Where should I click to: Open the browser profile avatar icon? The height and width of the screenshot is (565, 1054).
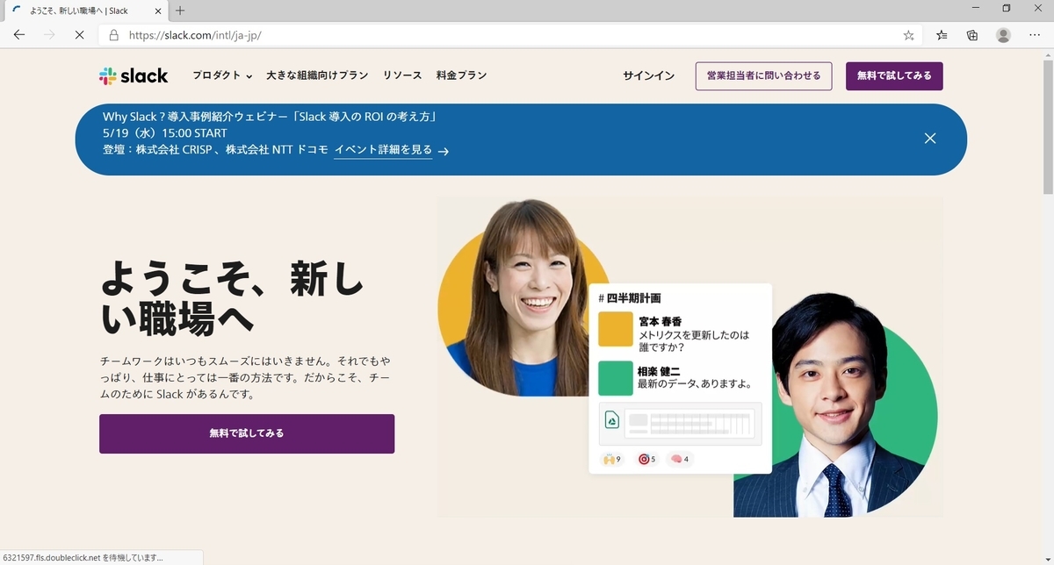click(x=1003, y=35)
